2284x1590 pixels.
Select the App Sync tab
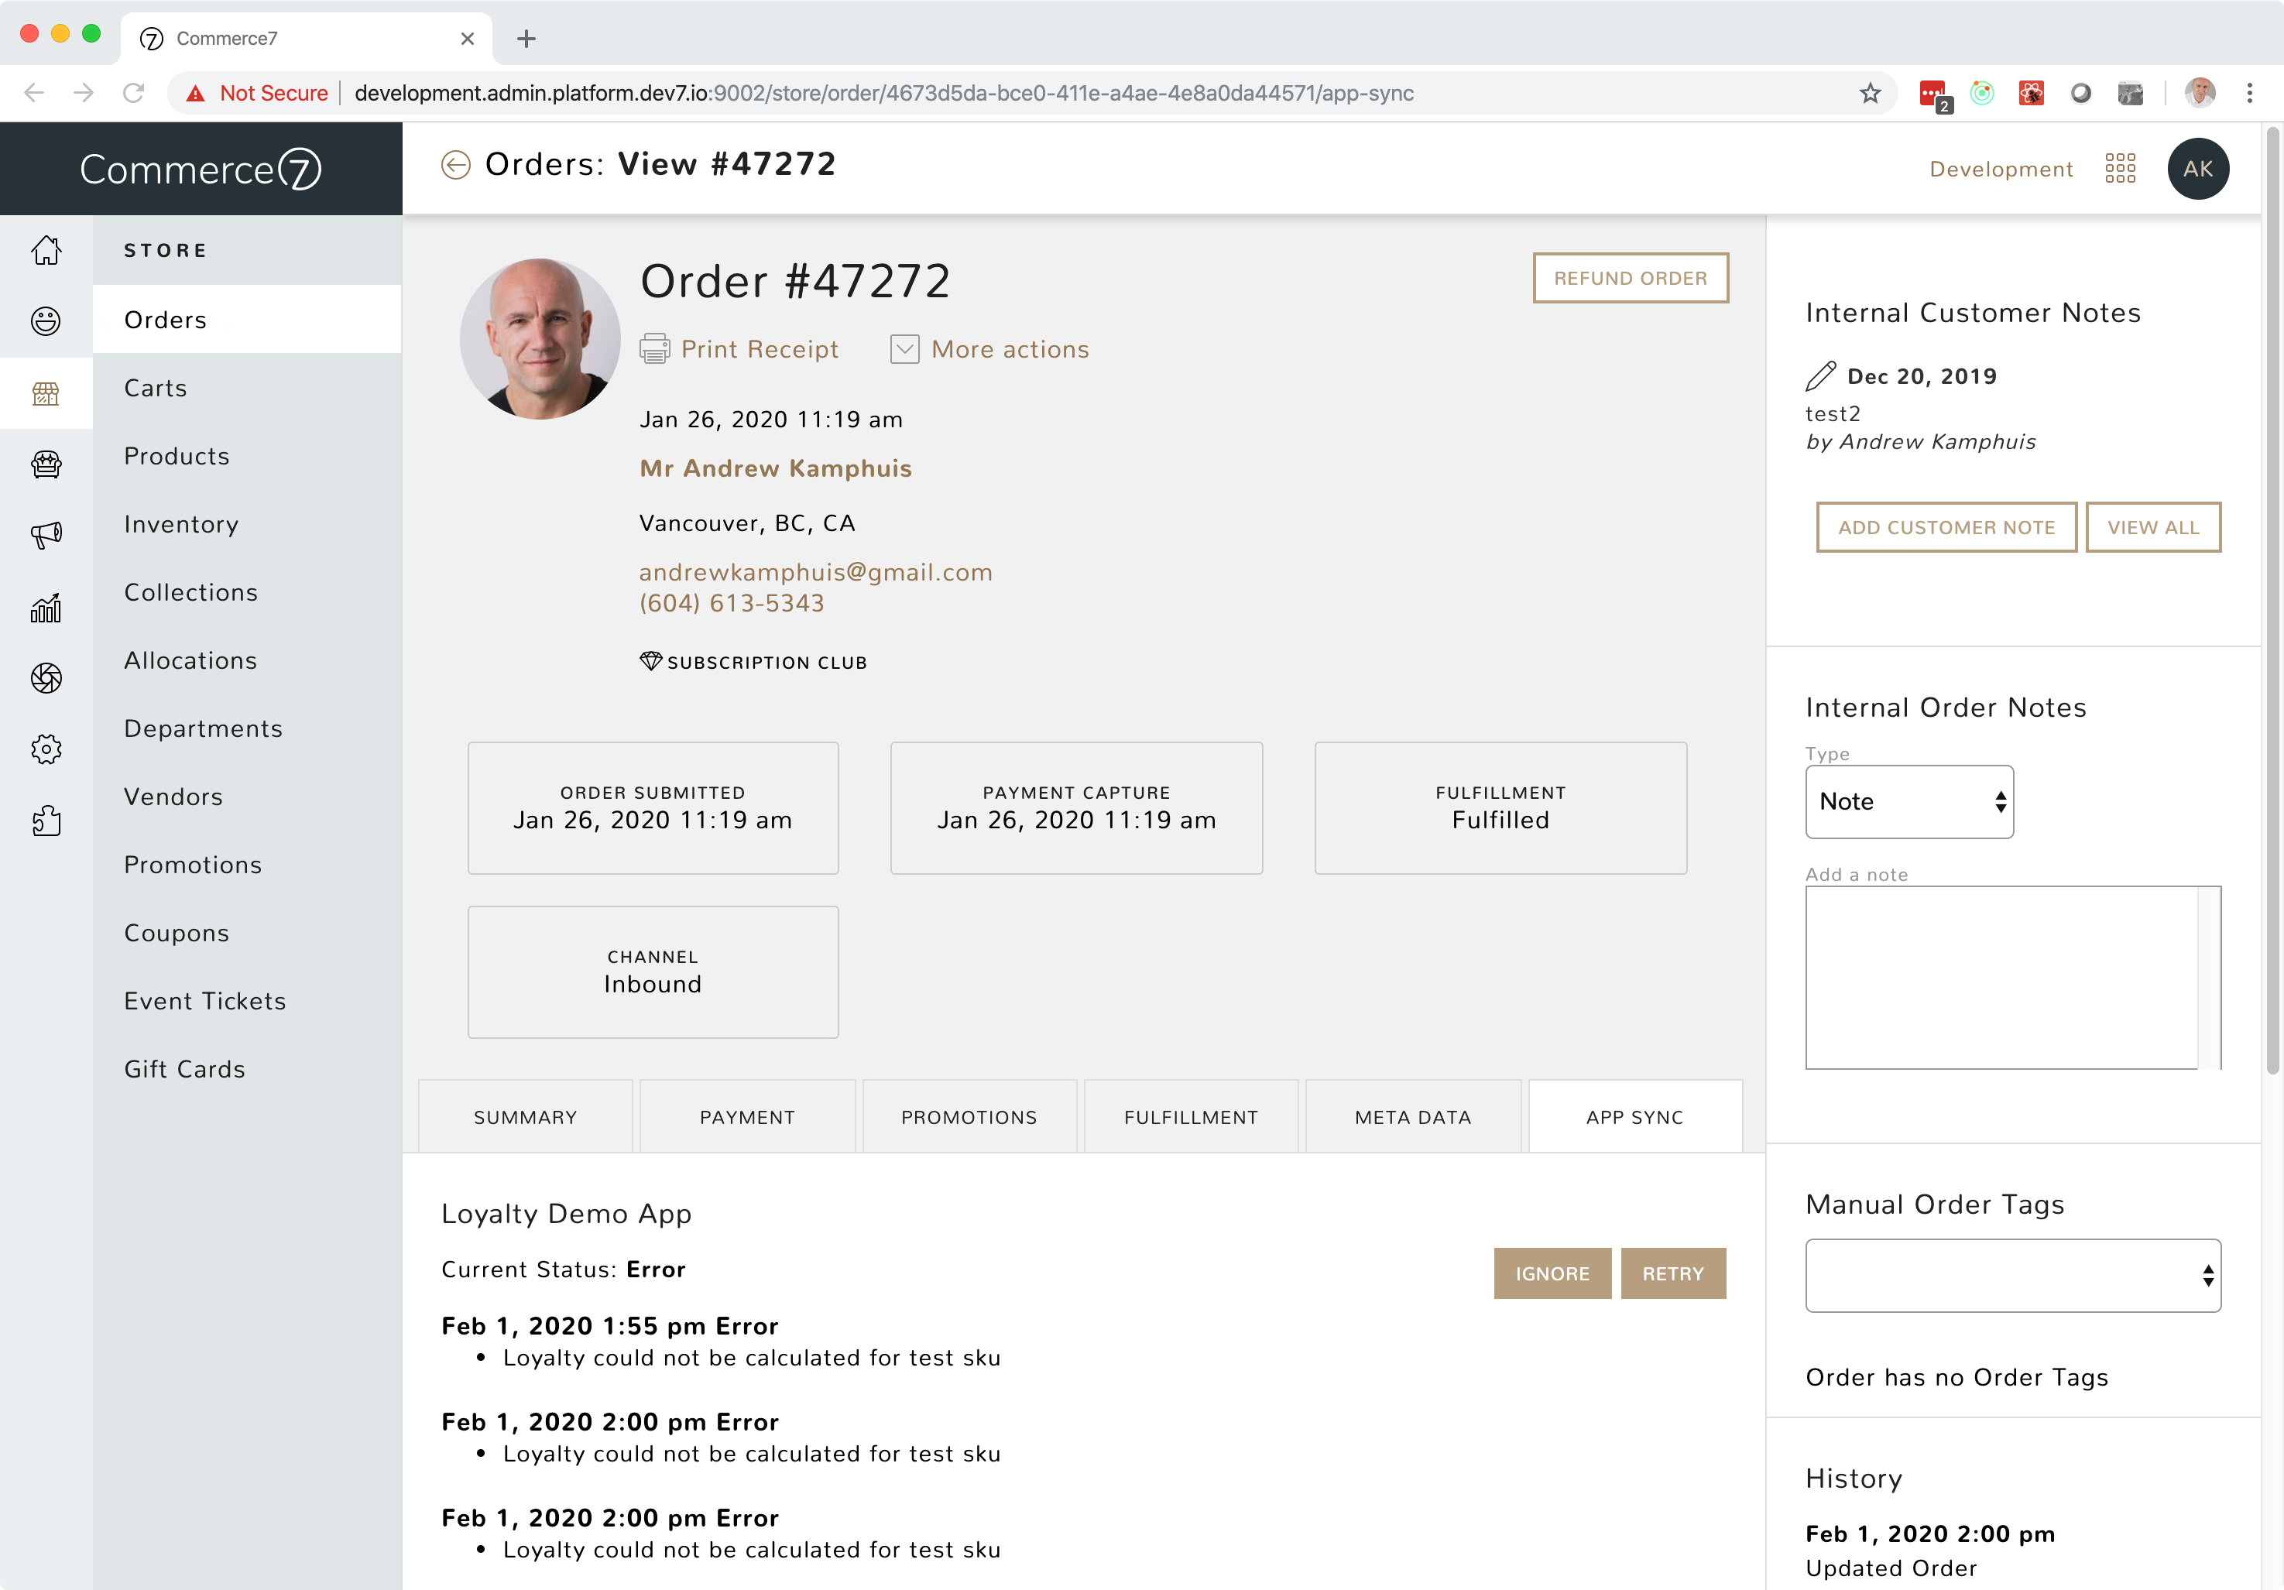pyautogui.click(x=1634, y=1117)
